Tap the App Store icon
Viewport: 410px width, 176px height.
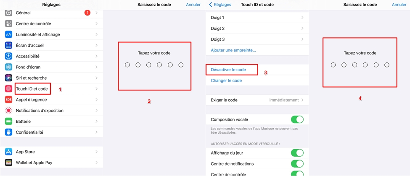coord(8,152)
